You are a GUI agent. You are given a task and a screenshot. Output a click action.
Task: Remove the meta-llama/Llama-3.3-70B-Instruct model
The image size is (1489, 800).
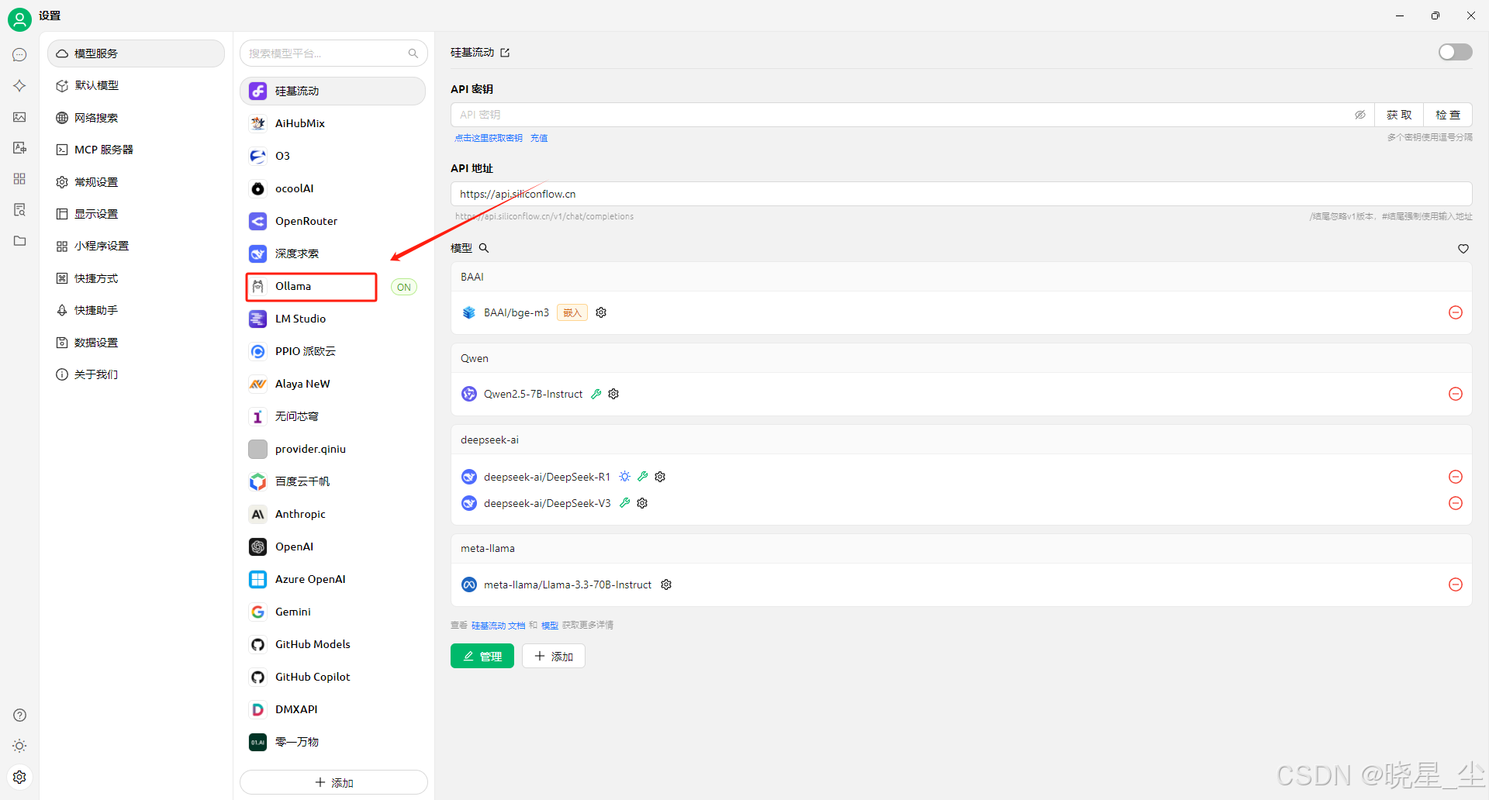pyautogui.click(x=1456, y=584)
